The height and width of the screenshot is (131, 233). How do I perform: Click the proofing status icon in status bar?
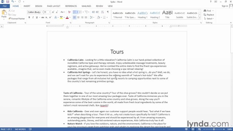point(30,129)
